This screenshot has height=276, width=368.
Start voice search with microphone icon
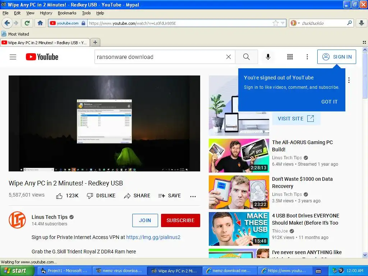point(268,57)
